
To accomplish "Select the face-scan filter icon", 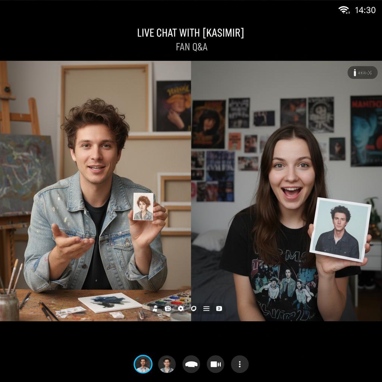I will [x=168, y=309].
